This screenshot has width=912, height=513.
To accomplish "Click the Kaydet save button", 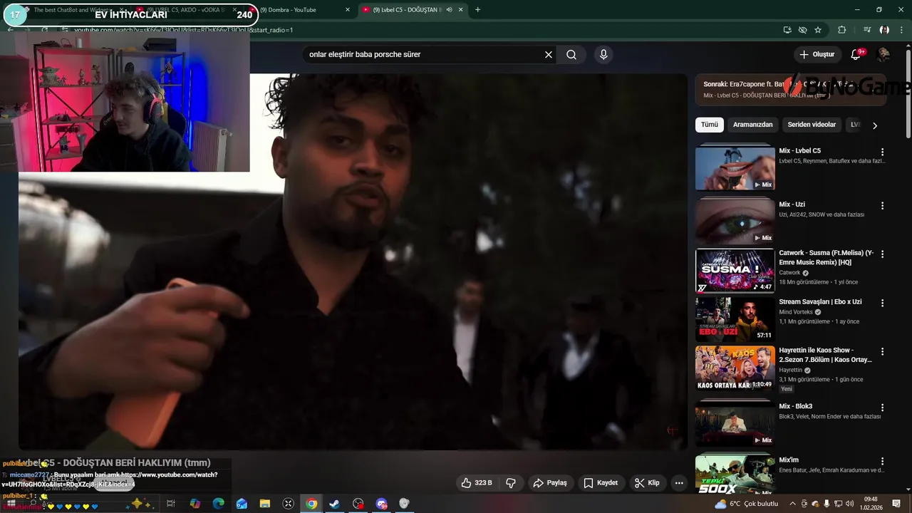I will pos(601,483).
